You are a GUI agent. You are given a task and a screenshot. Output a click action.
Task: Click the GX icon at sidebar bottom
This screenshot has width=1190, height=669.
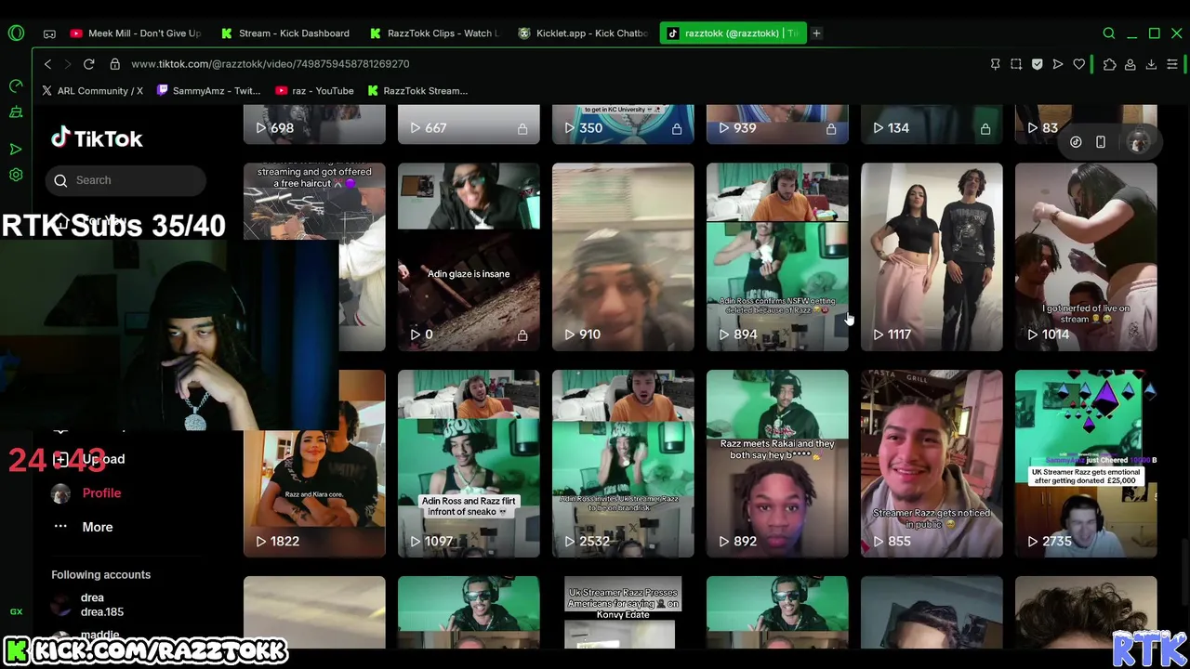16,611
